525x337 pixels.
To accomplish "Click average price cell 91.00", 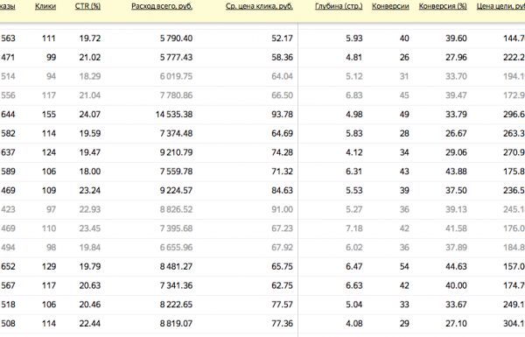I will click(283, 209).
